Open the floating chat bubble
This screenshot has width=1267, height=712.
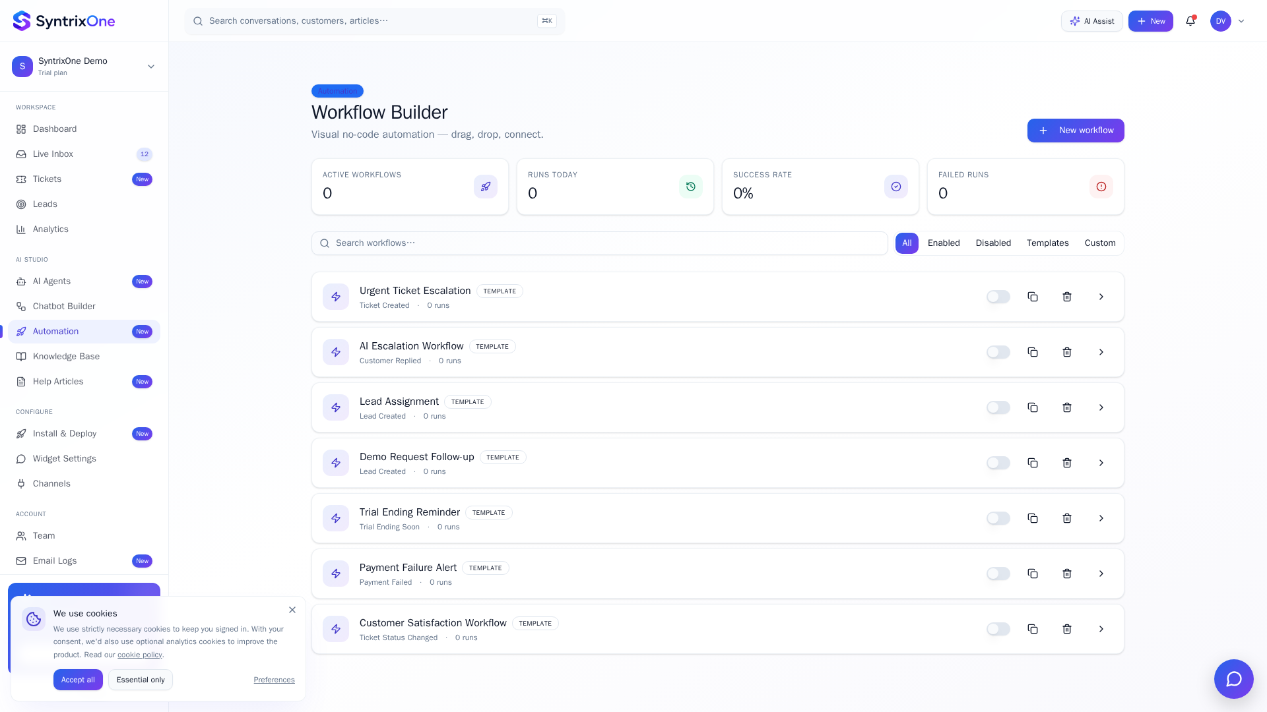click(1234, 679)
